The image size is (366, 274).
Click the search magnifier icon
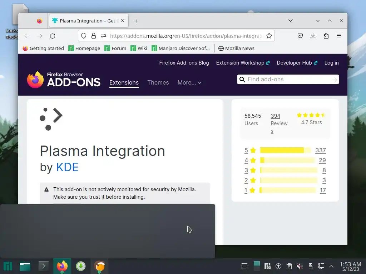(x=242, y=80)
